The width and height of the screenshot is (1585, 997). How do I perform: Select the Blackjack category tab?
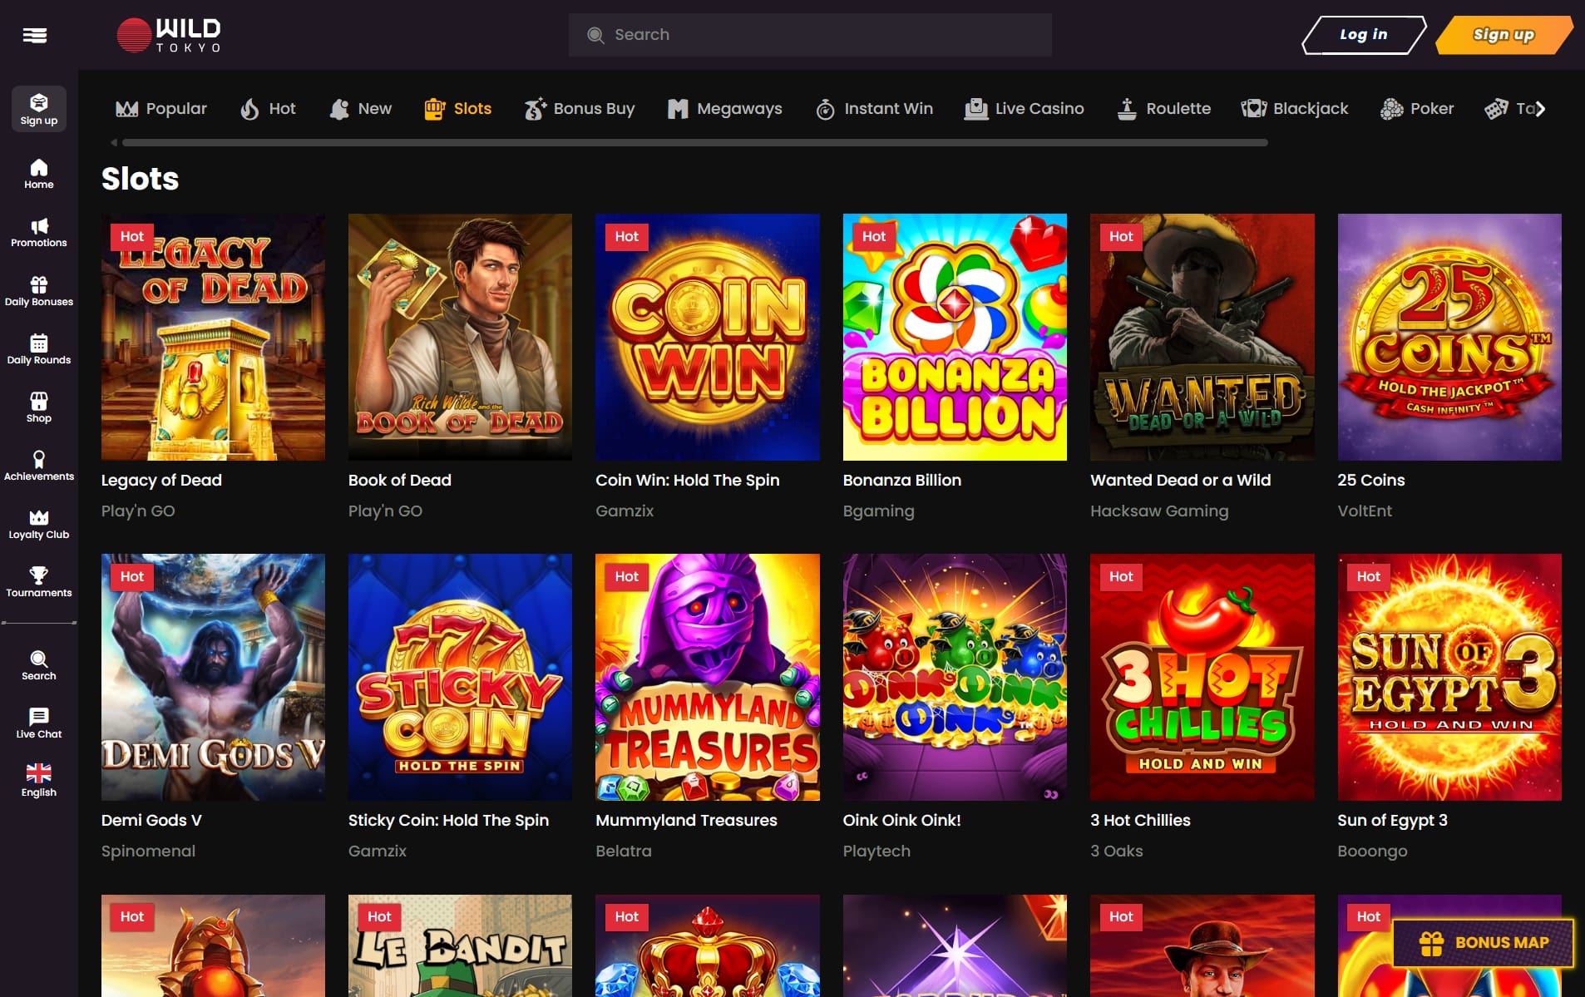click(x=1295, y=108)
